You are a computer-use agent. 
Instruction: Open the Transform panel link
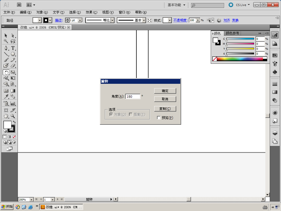tap(235, 20)
